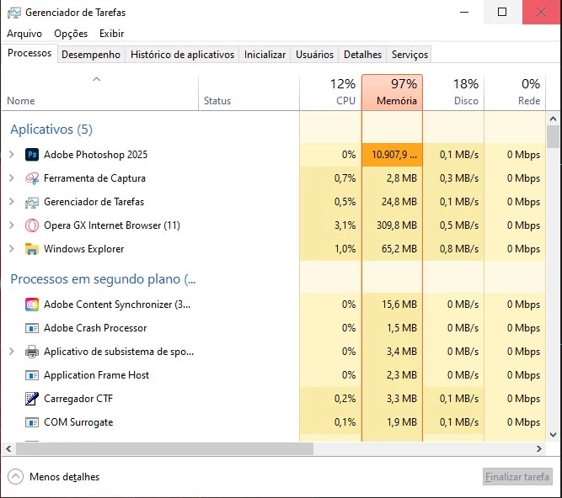Switch to the Usuários tab
Viewport: 562px width, 498px height.
[314, 55]
